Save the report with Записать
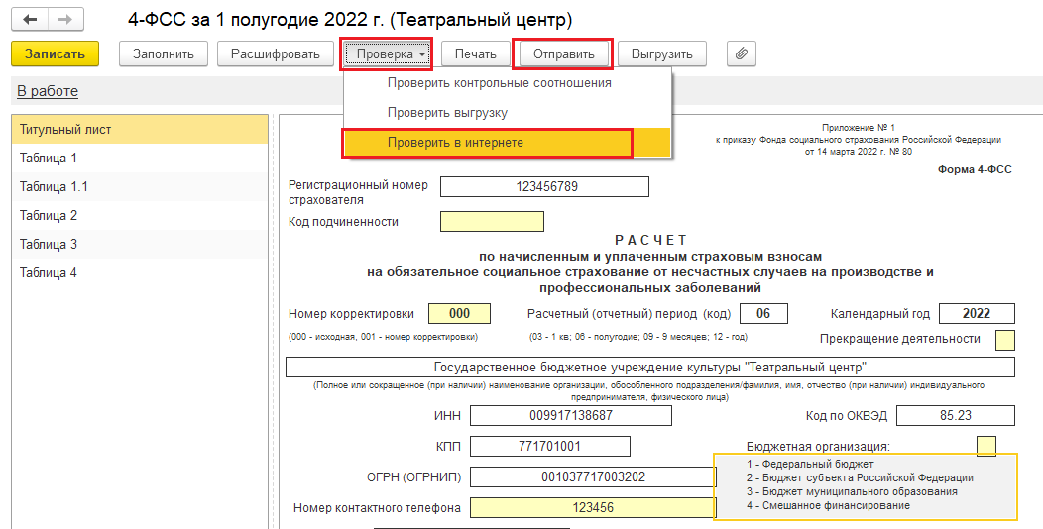Image resolution: width=1043 pixels, height=529 pixels. click(x=56, y=53)
